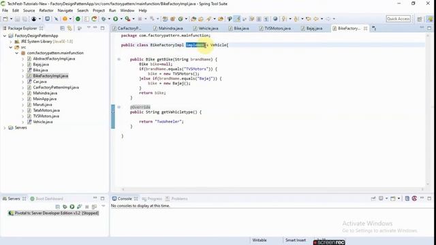Click the Display Selected Console icon
The width and height of the screenshot is (436, 245).
pos(381,198)
